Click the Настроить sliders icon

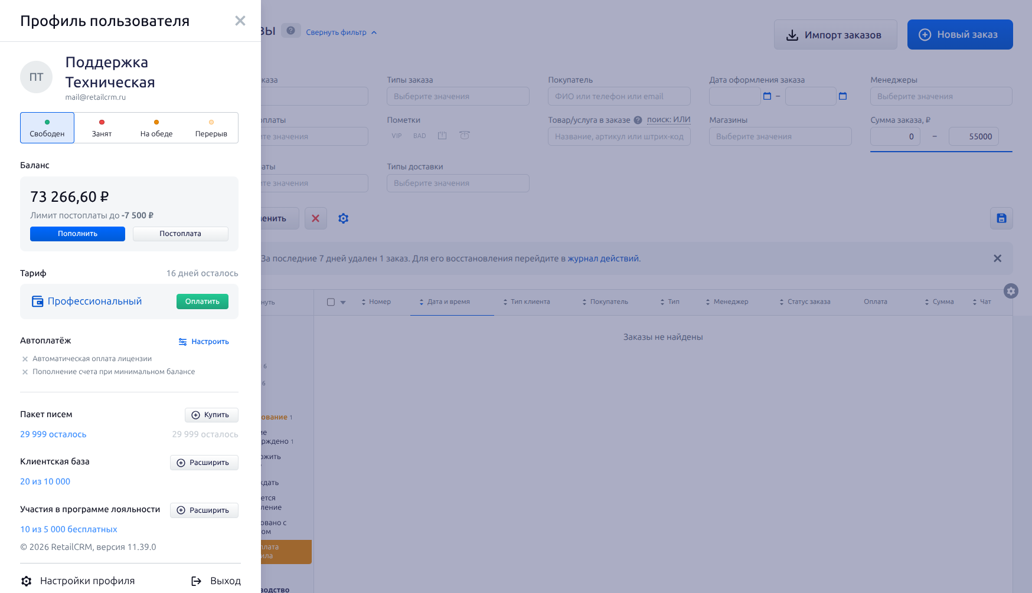point(182,342)
